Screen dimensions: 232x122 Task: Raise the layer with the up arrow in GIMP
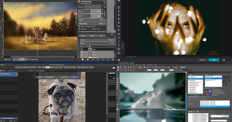pos(93,60)
